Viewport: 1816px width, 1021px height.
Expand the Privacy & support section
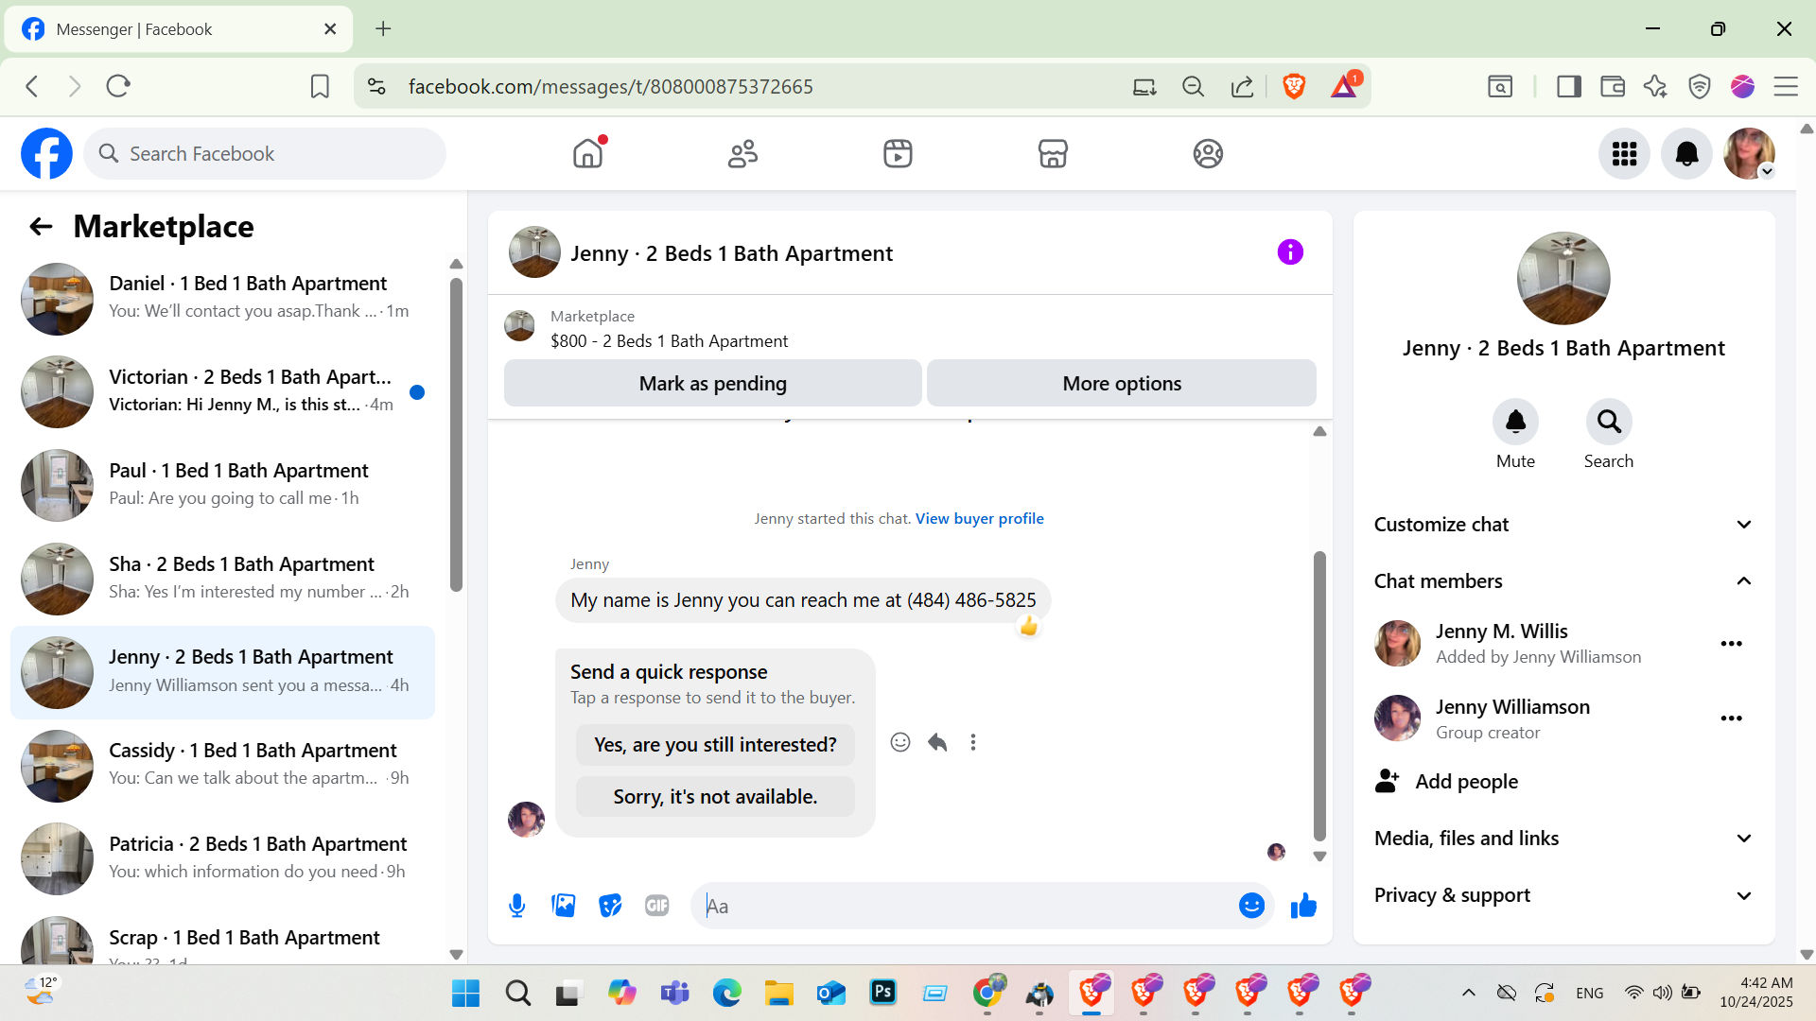click(1563, 895)
